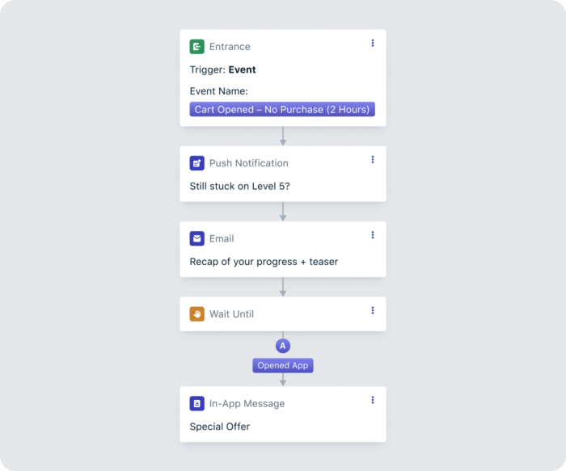566x471 pixels.
Task: Click the 'Special Offer' message text
Action: point(220,427)
